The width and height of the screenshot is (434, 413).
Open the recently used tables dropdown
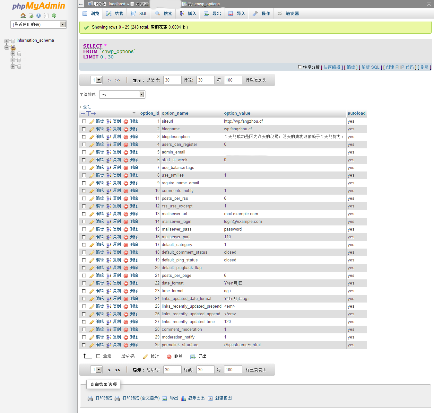pyautogui.click(x=63, y=24)
